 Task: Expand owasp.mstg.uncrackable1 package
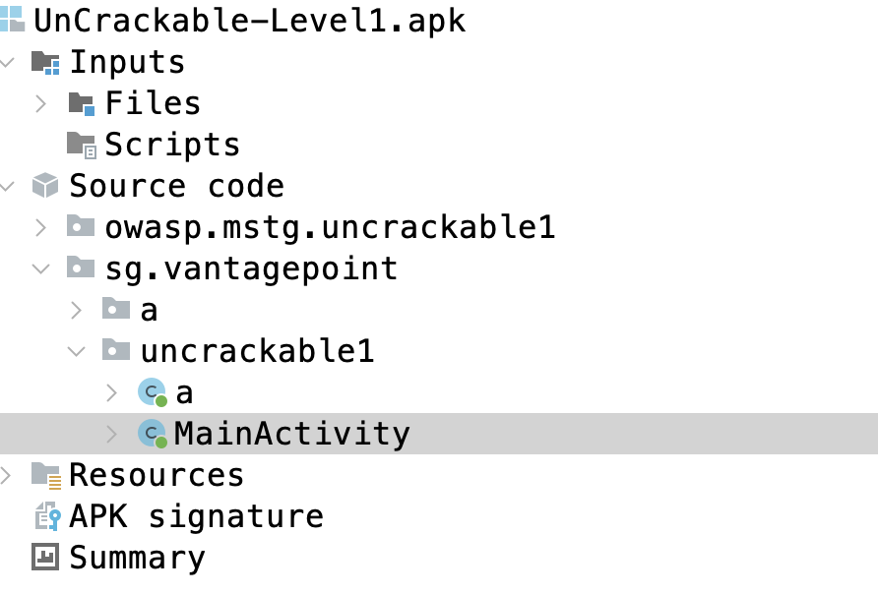pyautogui.click(x=41, y=227)
